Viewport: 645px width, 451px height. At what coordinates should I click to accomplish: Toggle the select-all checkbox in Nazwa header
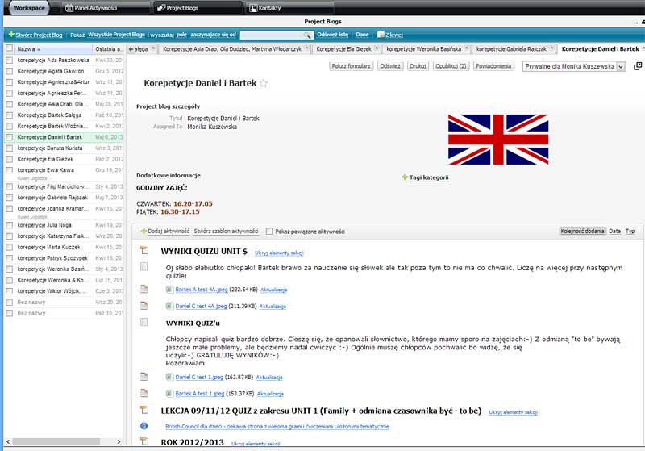[x=9, y=48]
